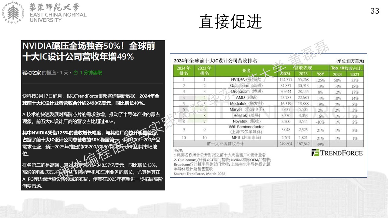Select paragraph beginning 其中NVIDIA凭借125%
The image size is (388, 218).
pyautogui.click(x=91, y=143)
